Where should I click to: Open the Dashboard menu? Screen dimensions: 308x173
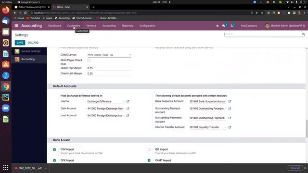click(54, 25)
